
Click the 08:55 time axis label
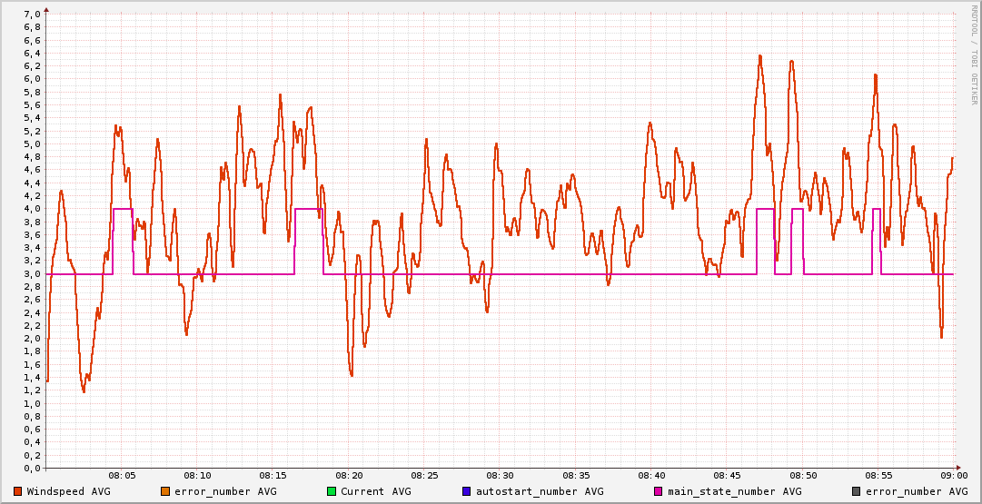(x=878, y=475)
